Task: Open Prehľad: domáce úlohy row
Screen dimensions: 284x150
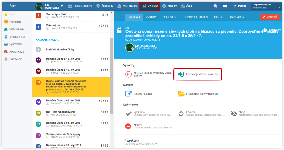Action: [71, 49]
